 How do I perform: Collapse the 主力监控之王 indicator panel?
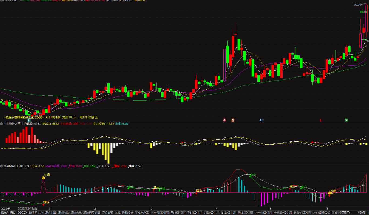click(x=2, y=124)
